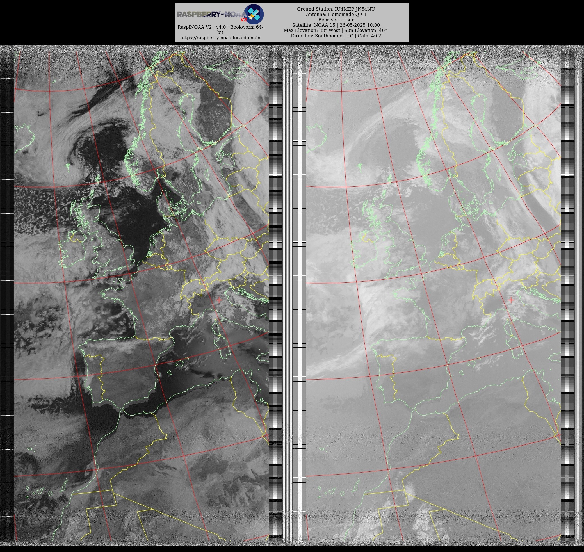Click the Raspberry-NOAA V2 satellite logo
This screenshot has width=584, height=552.
pos(254,14)
